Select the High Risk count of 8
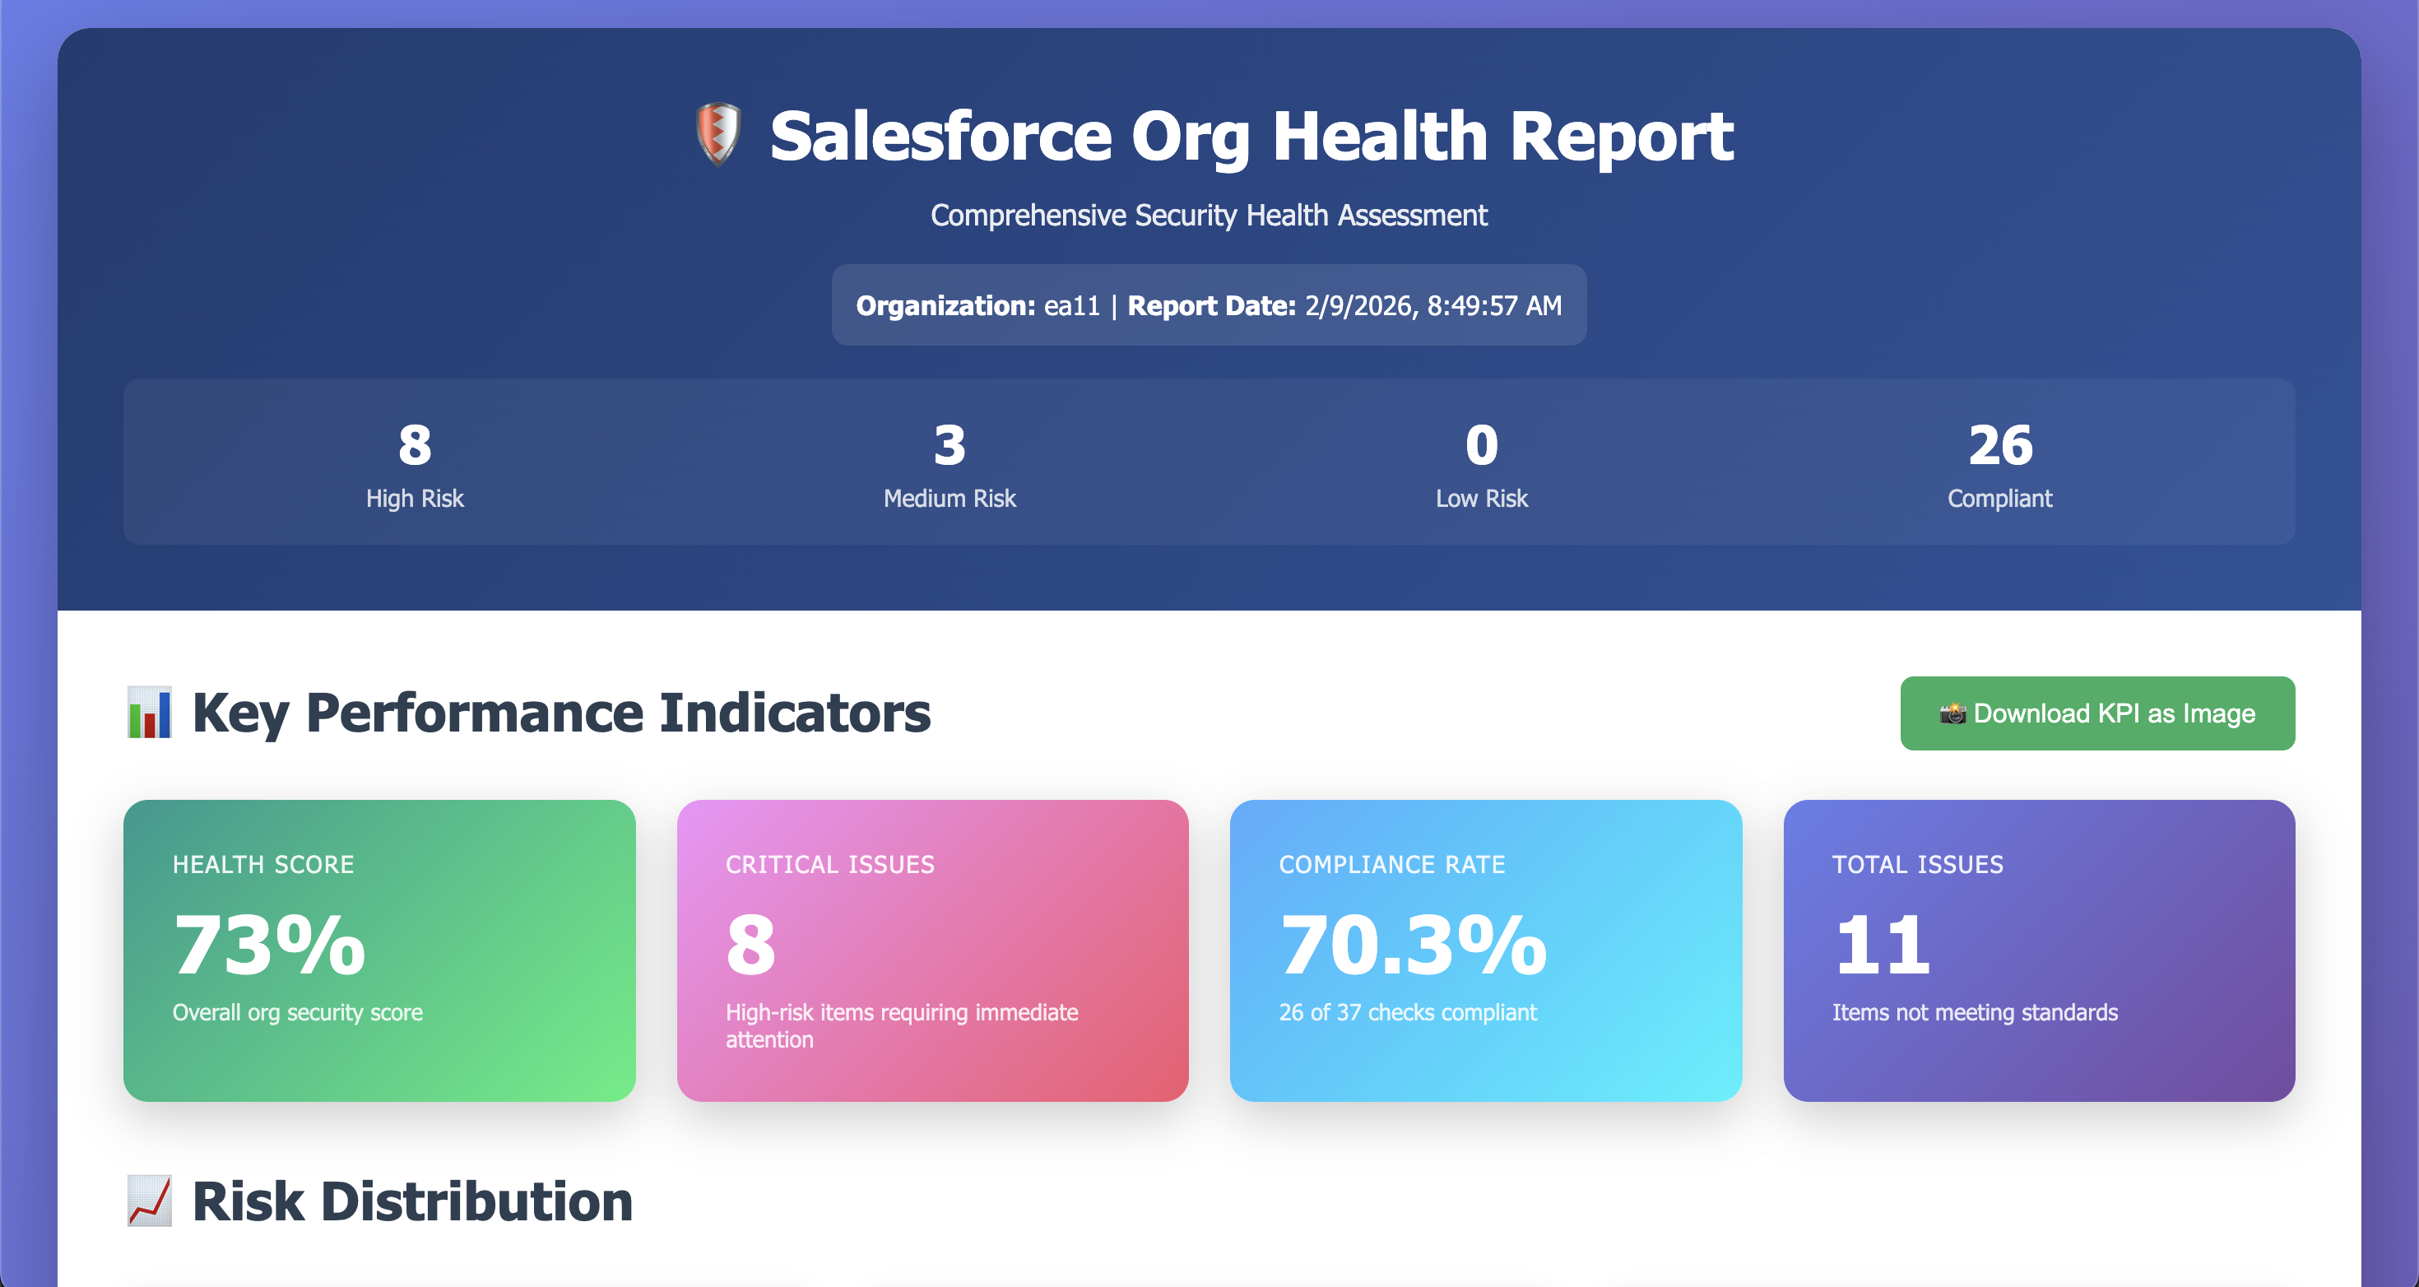 click(414, 445)
